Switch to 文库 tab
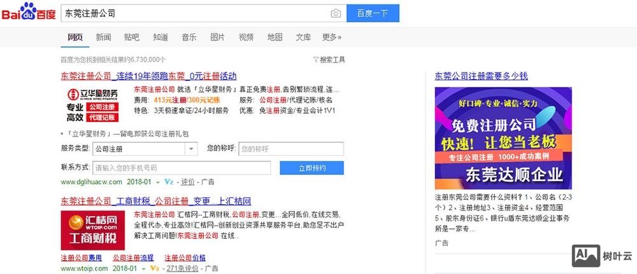 (x=303, y=38)
